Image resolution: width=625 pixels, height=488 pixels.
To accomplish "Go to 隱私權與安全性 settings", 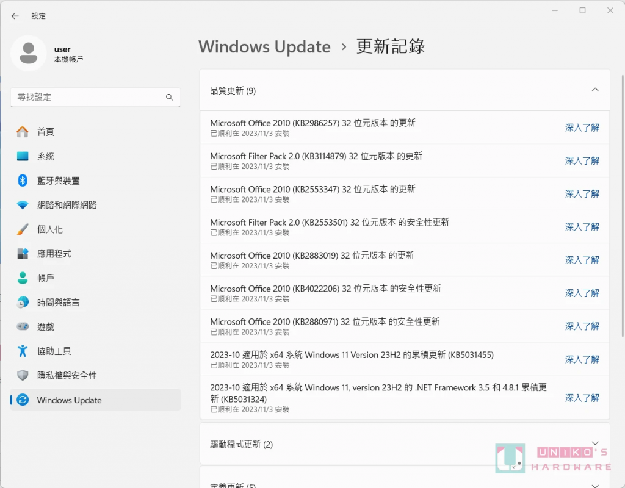I will (96, 375).
